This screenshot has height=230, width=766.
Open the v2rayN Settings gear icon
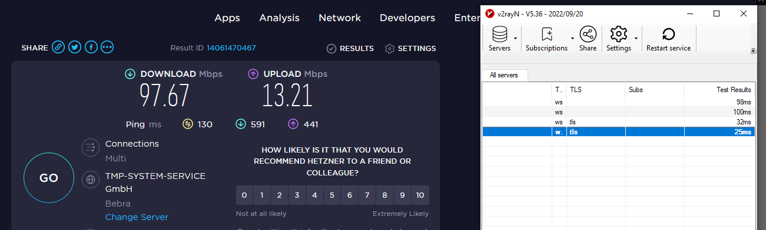pyautogui.click(x=619, y=35)
